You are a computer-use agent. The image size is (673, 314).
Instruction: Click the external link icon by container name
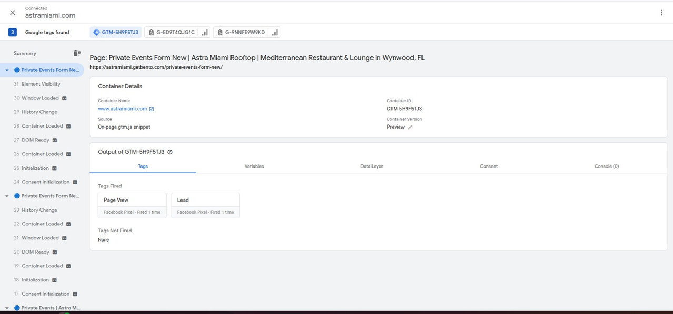[x=152, y=109]
